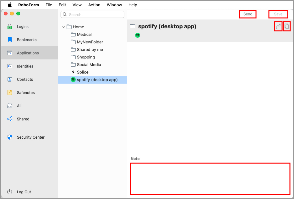Click the spotify (desktop app) title heading
The height and width of the screenshot is (199, 294).
tap(167, 26)
